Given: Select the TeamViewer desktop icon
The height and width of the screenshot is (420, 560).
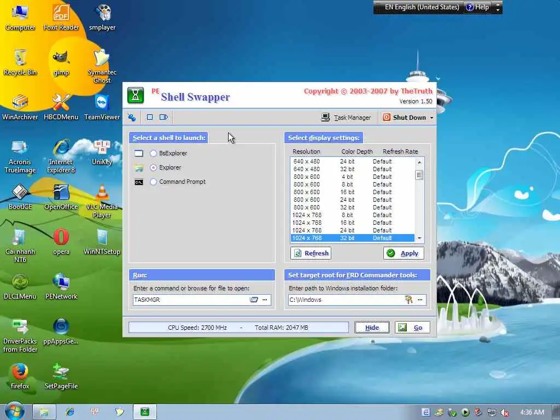Looking at the screenshot, I should 102,107.
